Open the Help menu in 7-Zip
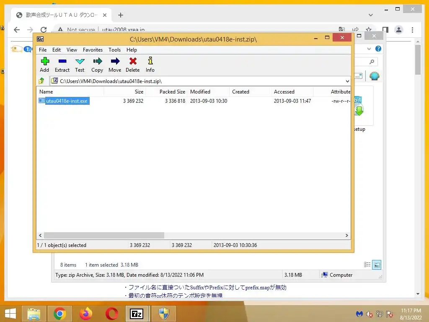 (132, 50)
